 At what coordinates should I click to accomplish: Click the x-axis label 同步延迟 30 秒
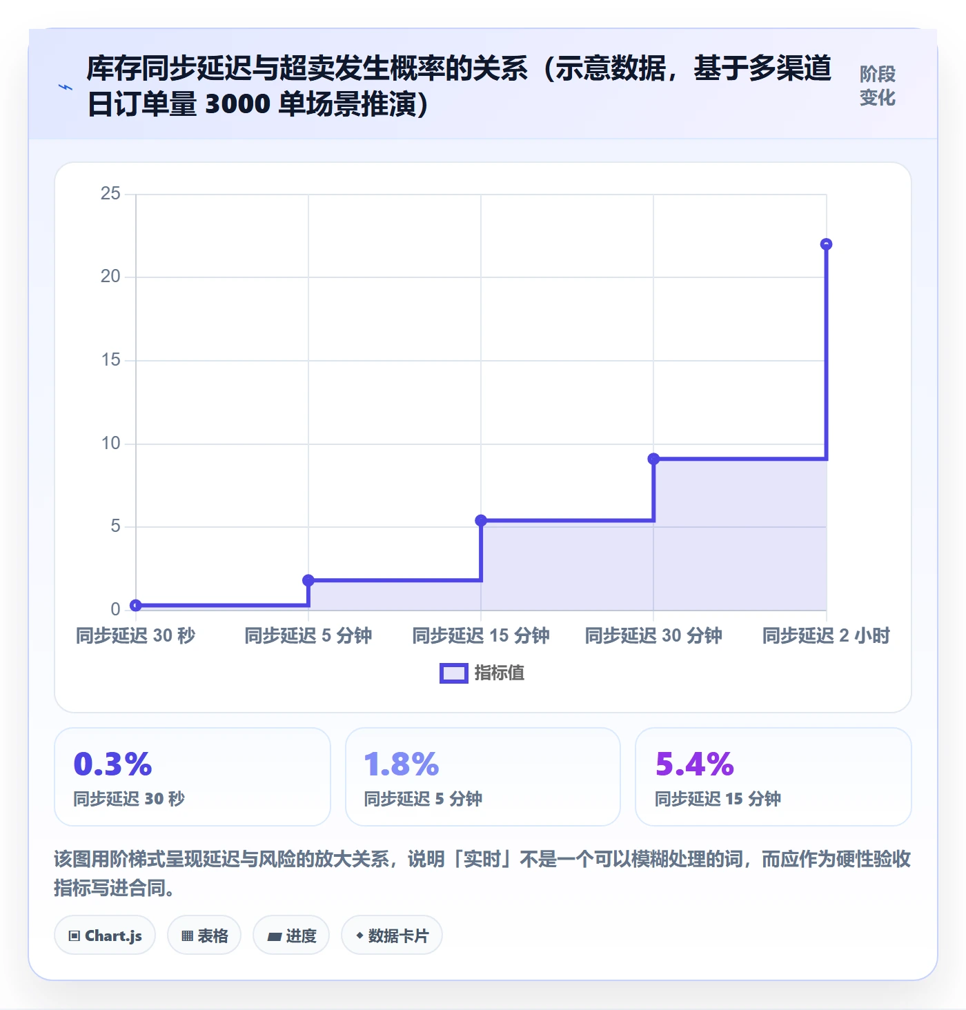(136, 635)
